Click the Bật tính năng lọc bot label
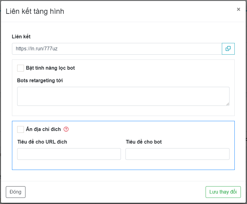247x204 pixels. (50, 68)
